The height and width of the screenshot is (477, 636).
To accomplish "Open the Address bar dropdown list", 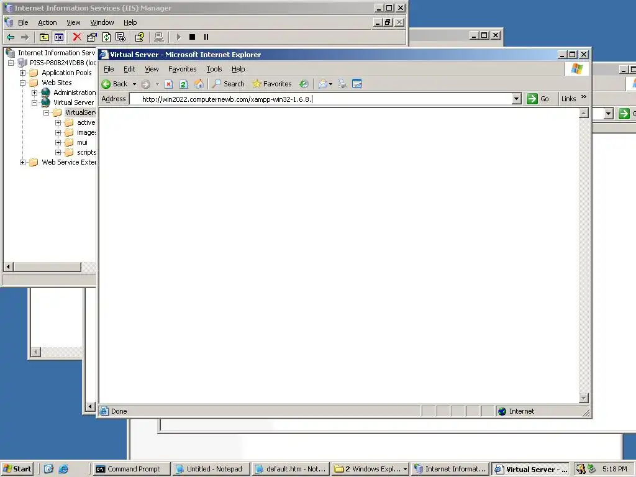I will point(516,99).
